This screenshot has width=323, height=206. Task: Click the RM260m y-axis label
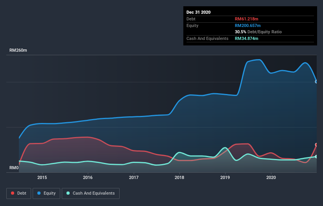[x=18, y=50]
